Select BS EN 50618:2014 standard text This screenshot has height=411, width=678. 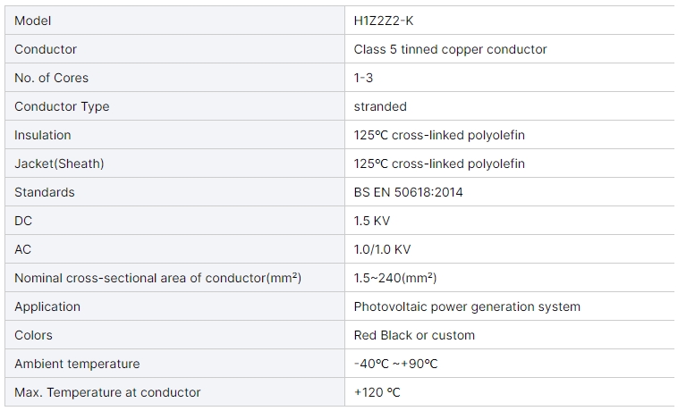(408, 192)
